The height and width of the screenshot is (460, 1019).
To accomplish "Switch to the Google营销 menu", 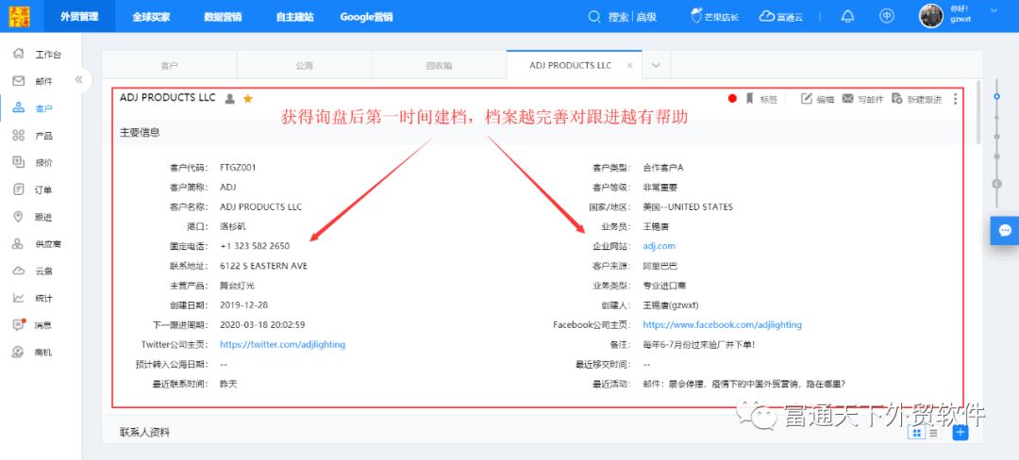I will point(366,18).
